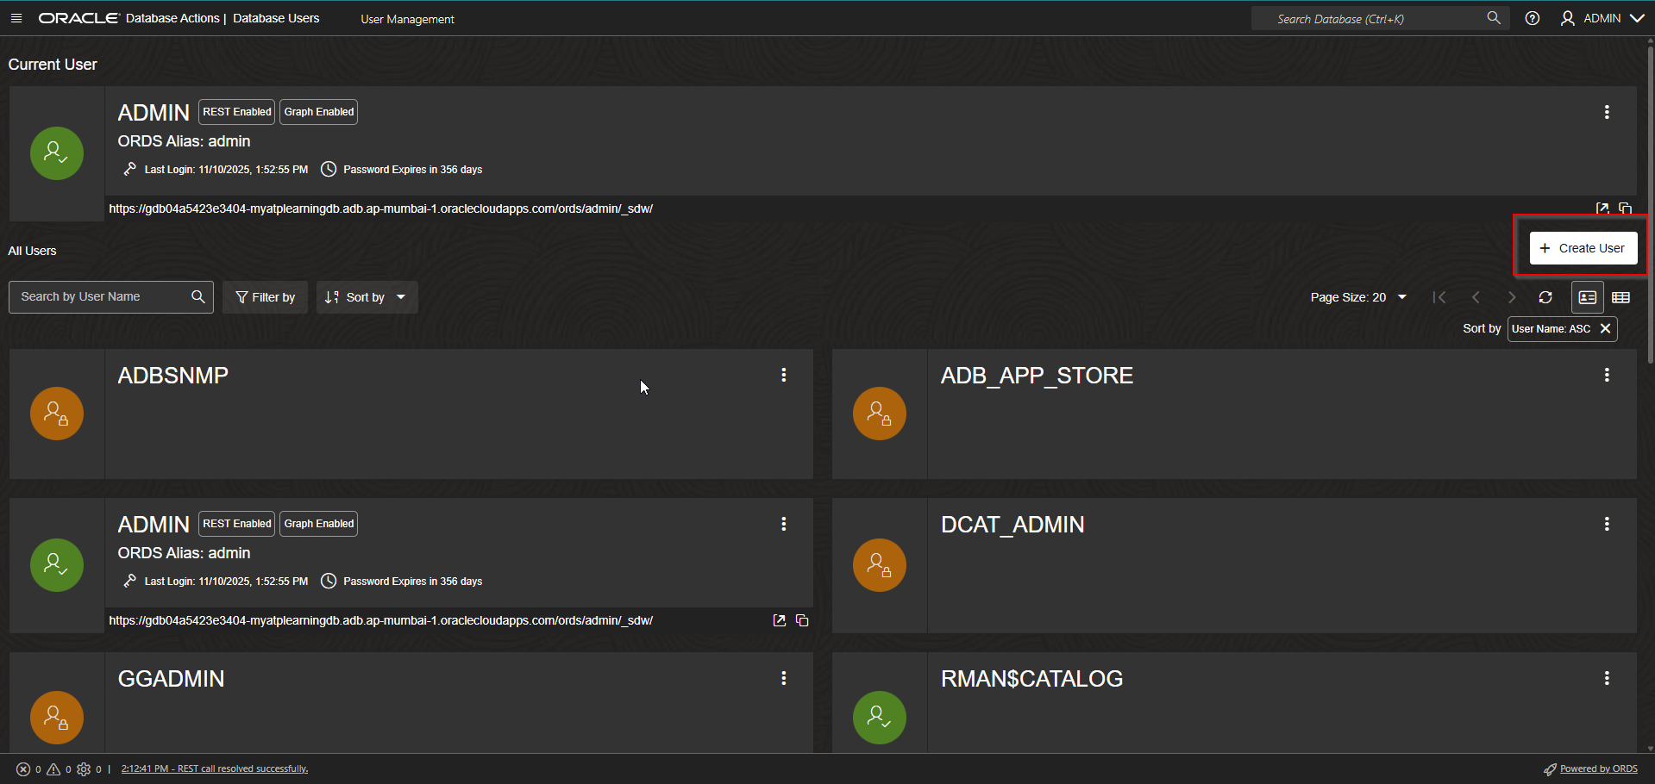Switch to card view

(1587, 297)
